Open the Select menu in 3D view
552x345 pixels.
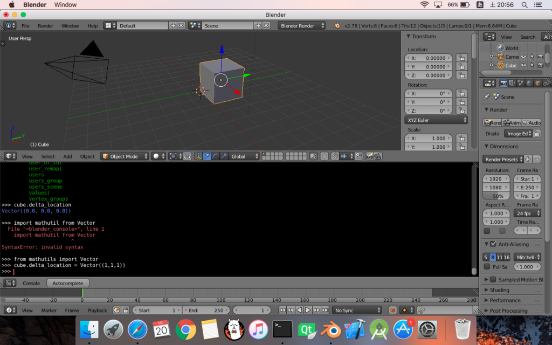pyautogui.click(x=48, y=156)
